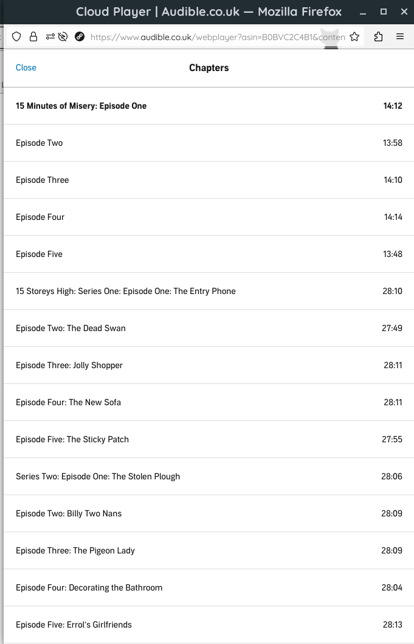Click the dark circular chain-link extension icon
This screenshot has height=644, width=414.
tap(80, 36)
